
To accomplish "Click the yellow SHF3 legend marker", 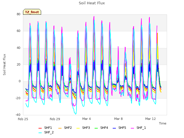I will (78, 128).
